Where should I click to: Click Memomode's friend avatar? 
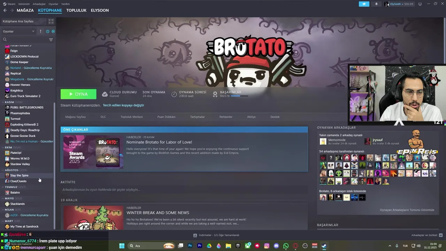[x=323, y=141]
